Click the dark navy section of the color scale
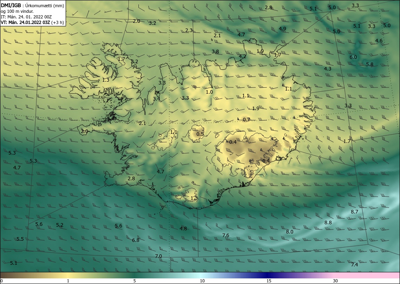Viewport: 400px width, 284px height. coord(268,275)
